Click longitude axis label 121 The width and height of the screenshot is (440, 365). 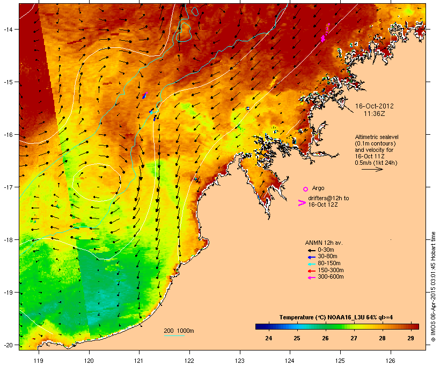139,361
